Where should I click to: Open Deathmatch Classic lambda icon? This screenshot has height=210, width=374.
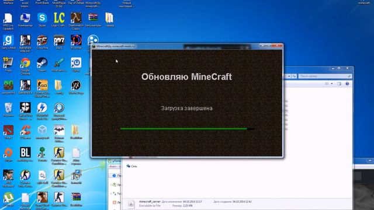coord(76,18)
